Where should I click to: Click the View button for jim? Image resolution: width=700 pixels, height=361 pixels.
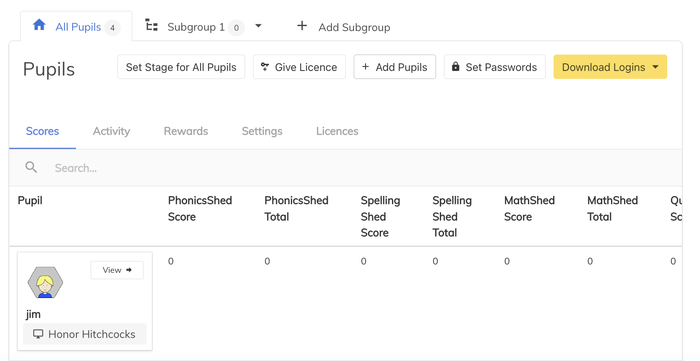click(117, 270)
